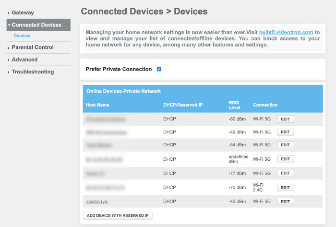Click the RSSI Level column header
Viewport: 336px width, 227px height.
[x=234, y=105]
